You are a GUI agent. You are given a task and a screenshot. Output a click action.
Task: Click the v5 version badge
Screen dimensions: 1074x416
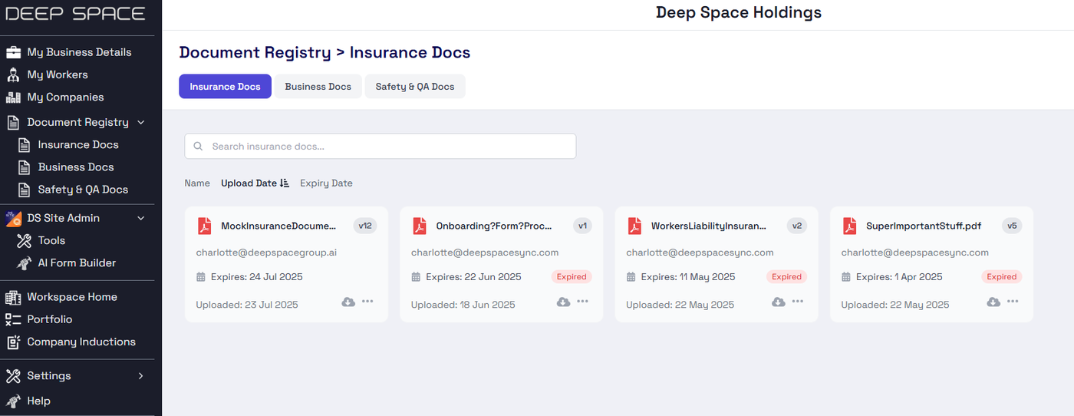(1012, 226)
